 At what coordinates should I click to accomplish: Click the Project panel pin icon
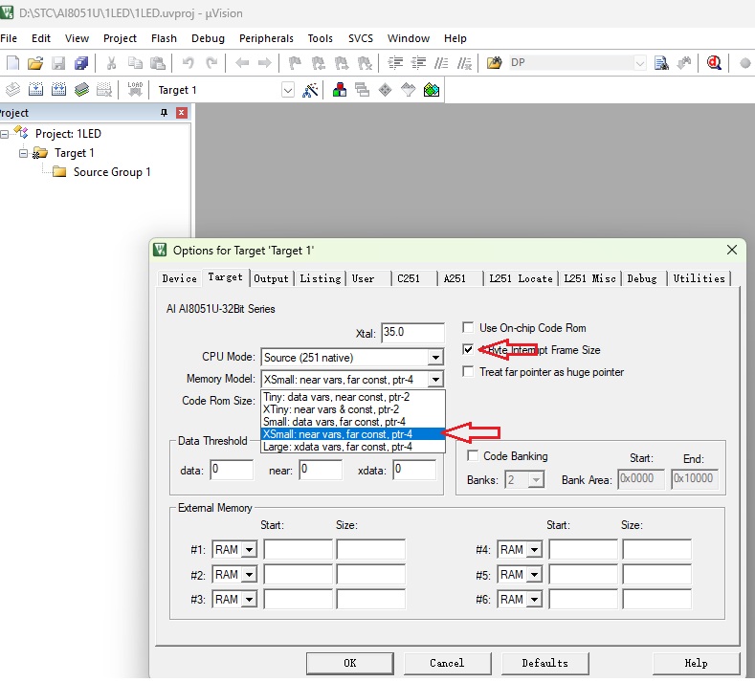click(165, 113)
